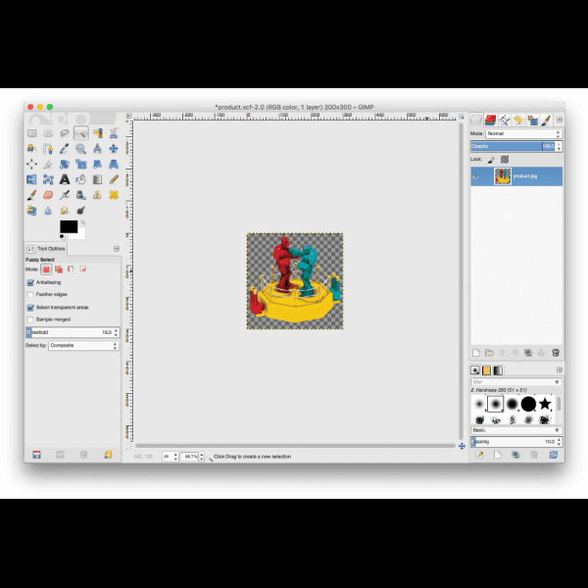The width and height of the screenshot is (588, 588).
Task: Choose the Pencil tool
Action: pyautogui.click(x=114, y=179)
